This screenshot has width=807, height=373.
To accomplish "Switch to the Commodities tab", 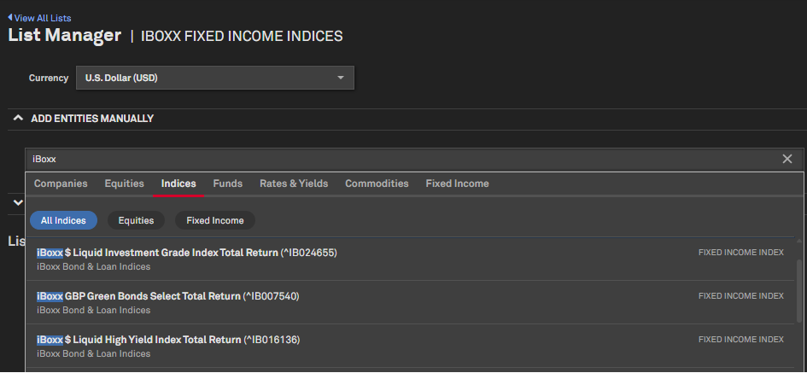I will [377, 184].
